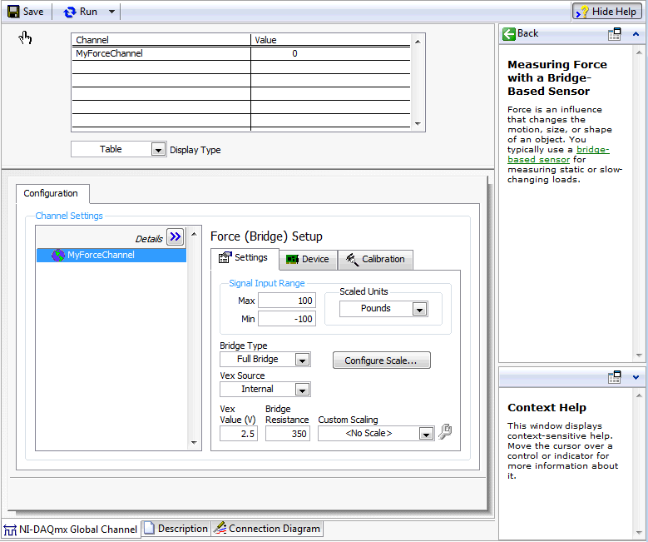648x542 pixels.
Task: Go Back in the help pane
Action: pyautogui.click(x=521, y=33)
